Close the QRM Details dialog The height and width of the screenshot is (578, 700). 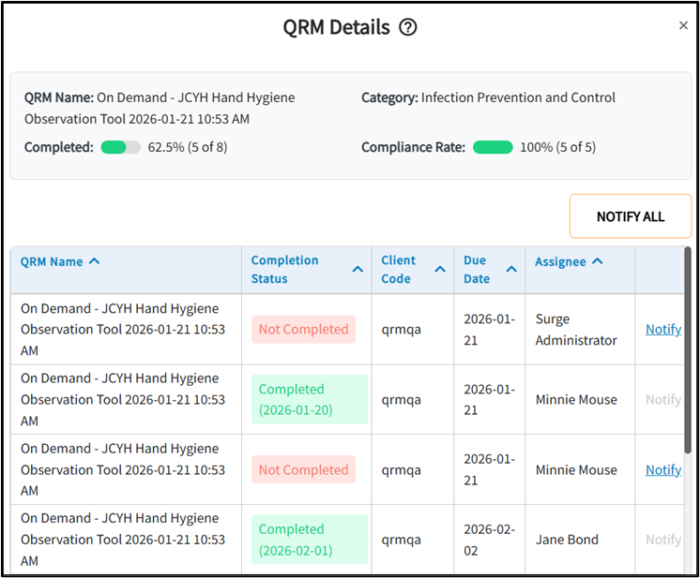click(x=683, y=25)
